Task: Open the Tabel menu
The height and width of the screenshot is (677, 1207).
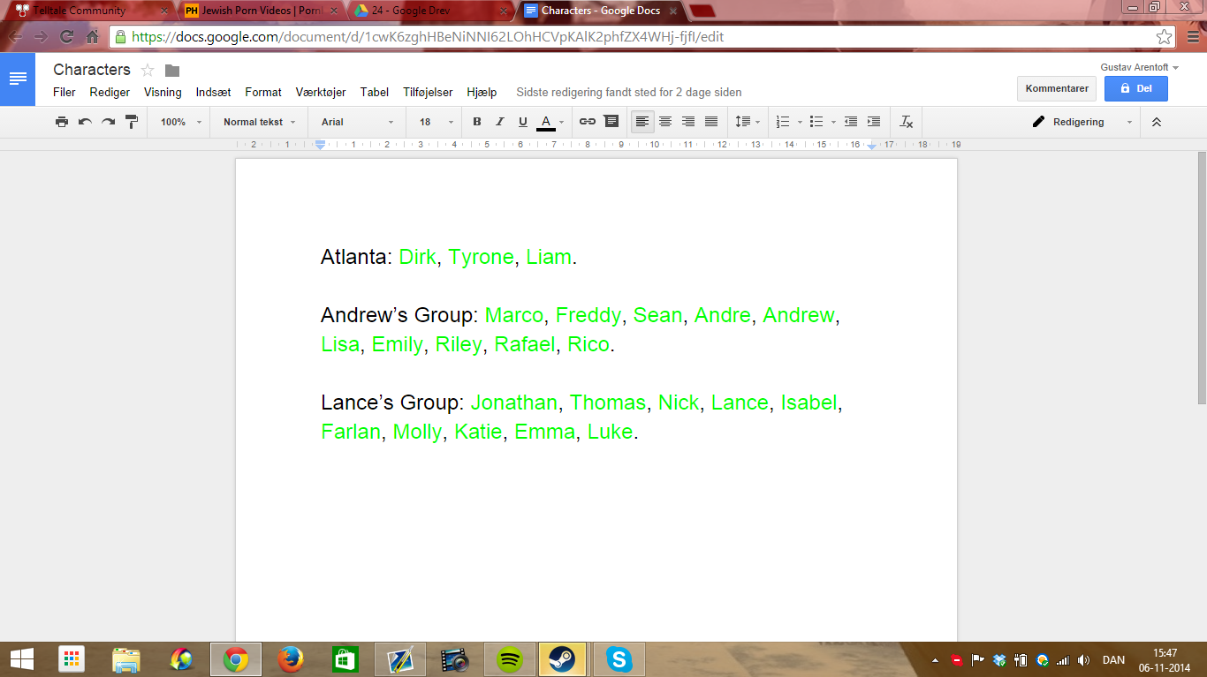Action: pos(375,92)
